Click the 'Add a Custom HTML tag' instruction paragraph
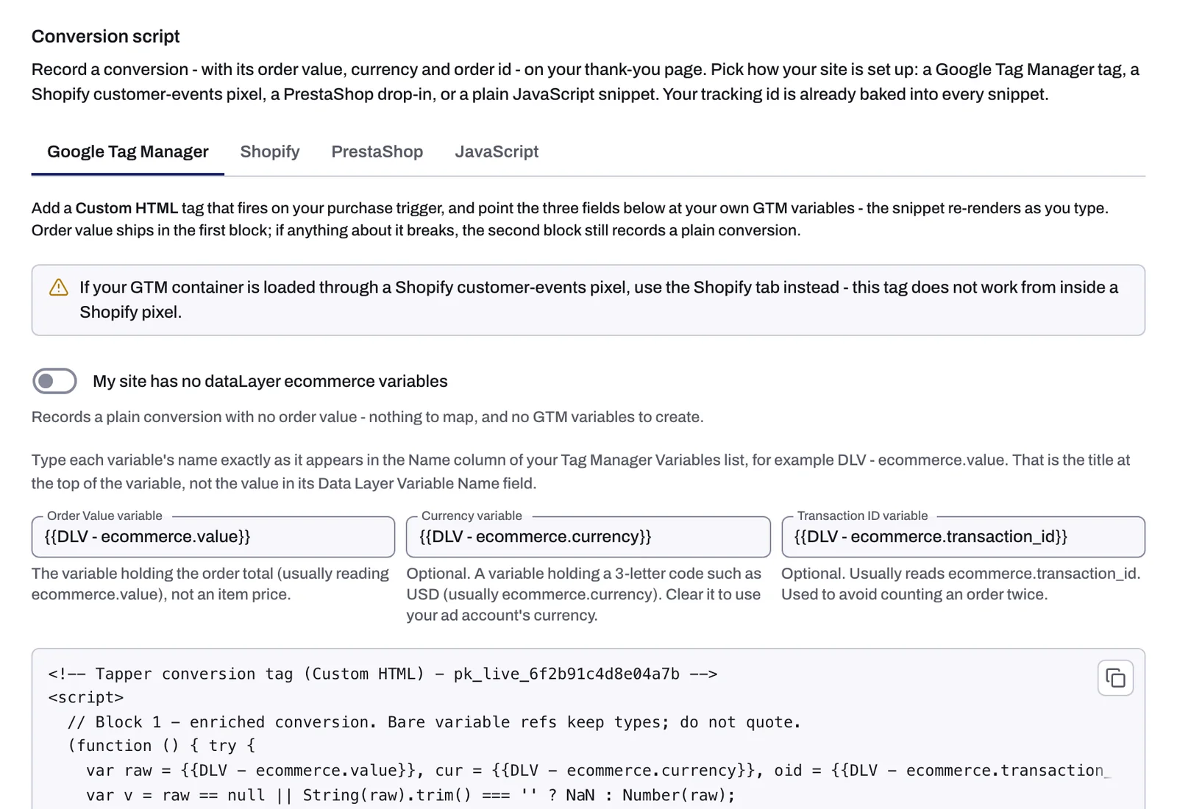1177x809 pixels. click(569, 219)
